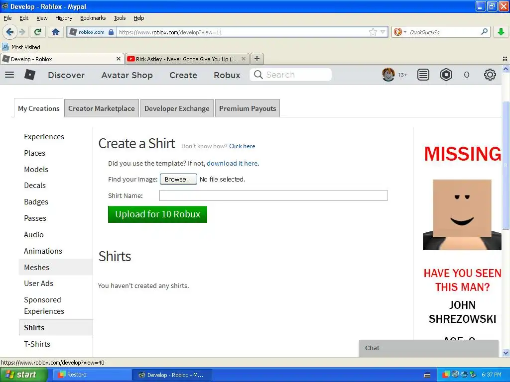Reload the page with refresh icon
This screenshot has width=510, height=382.
37,32
